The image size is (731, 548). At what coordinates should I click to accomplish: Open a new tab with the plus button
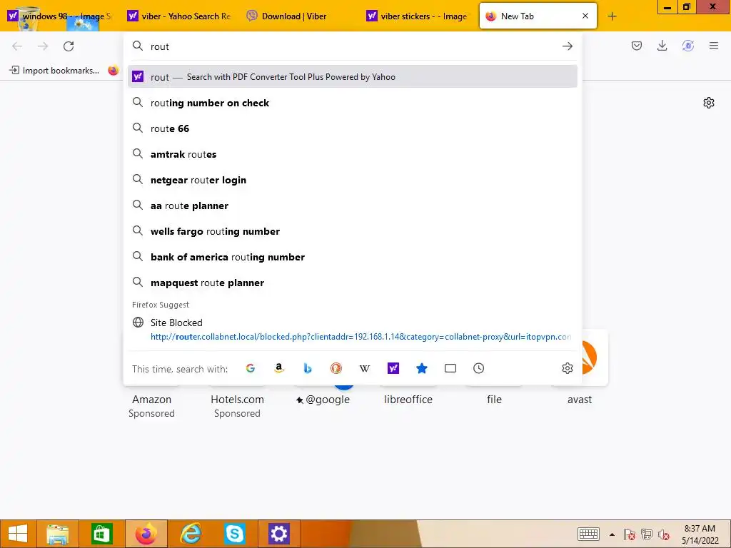[612, 16]
